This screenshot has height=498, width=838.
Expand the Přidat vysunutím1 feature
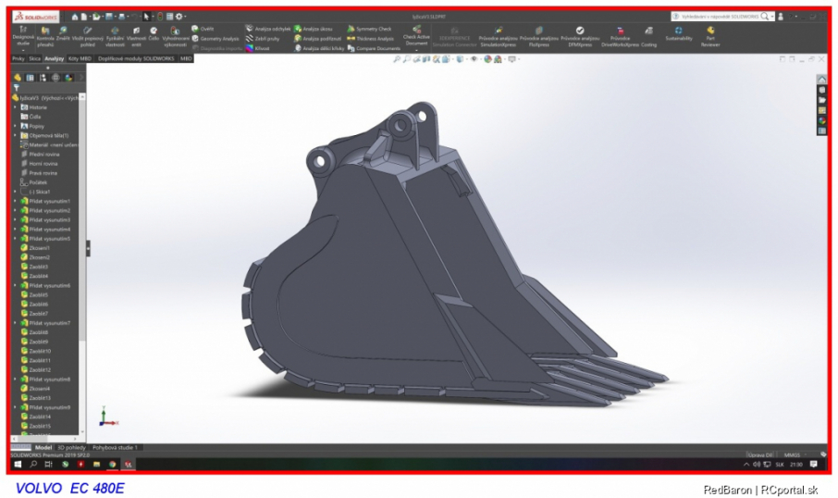click(15, 201)
